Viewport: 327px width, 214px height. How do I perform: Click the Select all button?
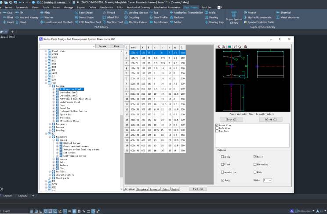[x=270, y=119]
